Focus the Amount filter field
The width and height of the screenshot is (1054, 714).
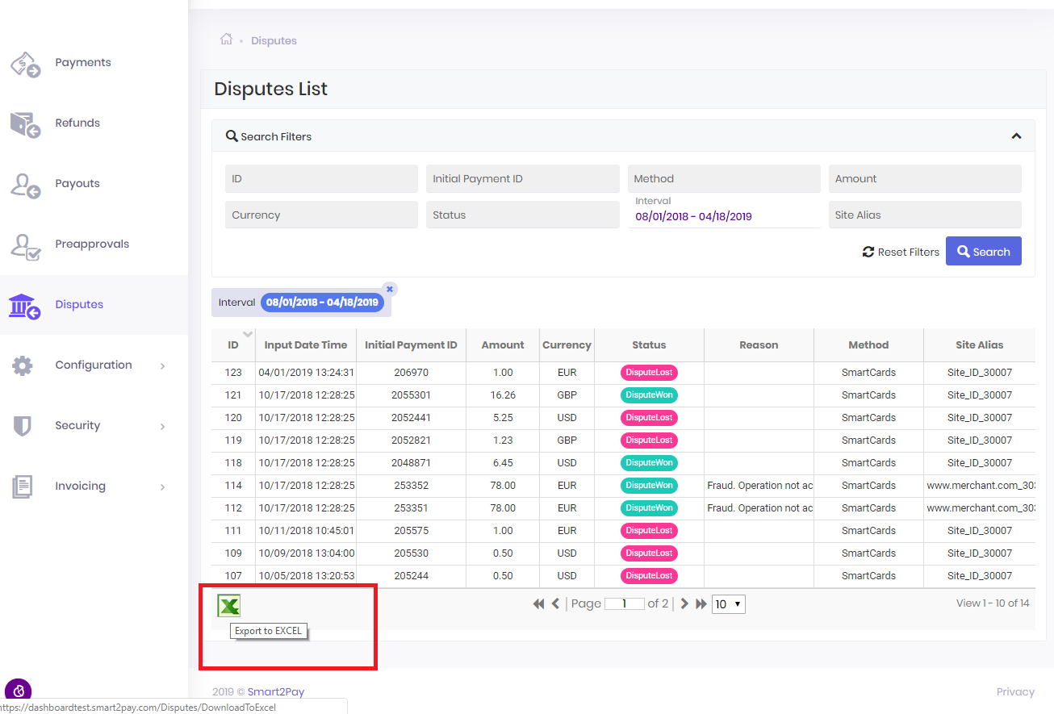point(925,179)
